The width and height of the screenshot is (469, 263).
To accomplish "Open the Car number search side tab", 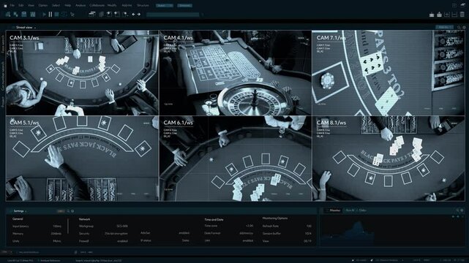I will [3, 76].
